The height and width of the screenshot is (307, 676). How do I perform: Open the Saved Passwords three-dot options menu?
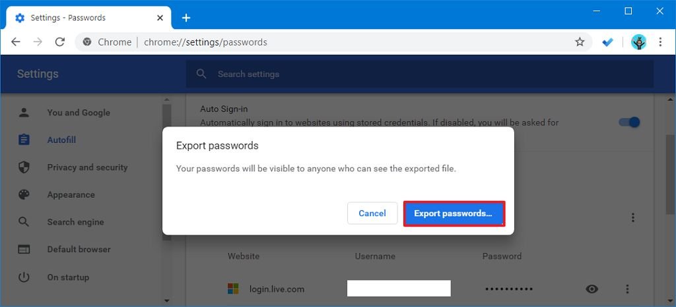(633, 217)
